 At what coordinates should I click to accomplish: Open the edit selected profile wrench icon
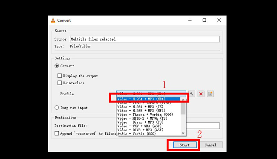click(x=192, y=94)
